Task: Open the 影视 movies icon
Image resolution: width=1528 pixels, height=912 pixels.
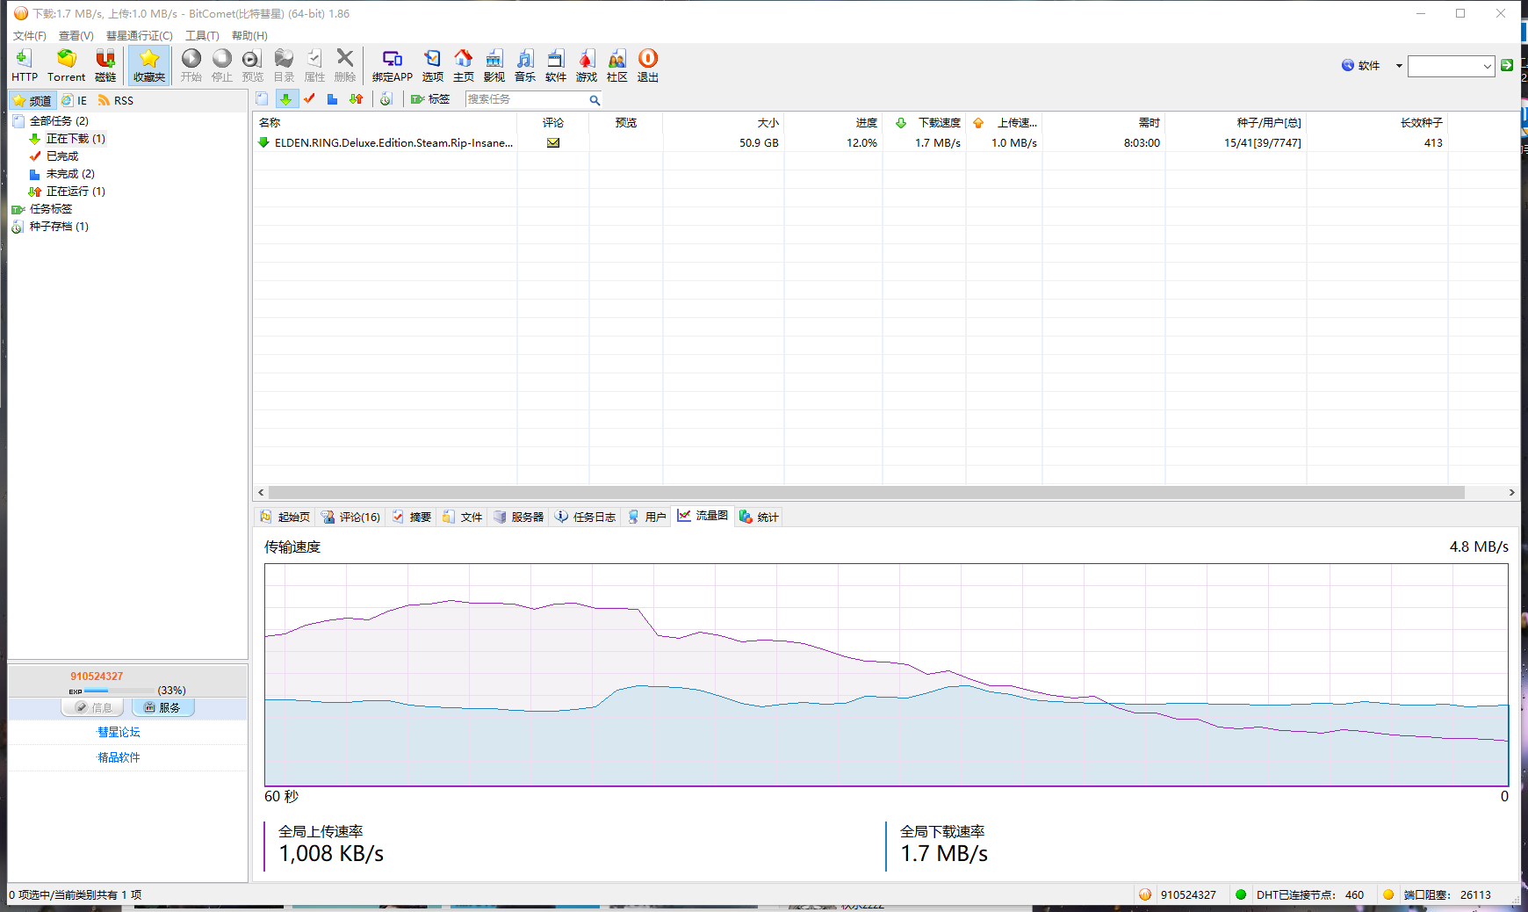Action: (x=494, y=65)
